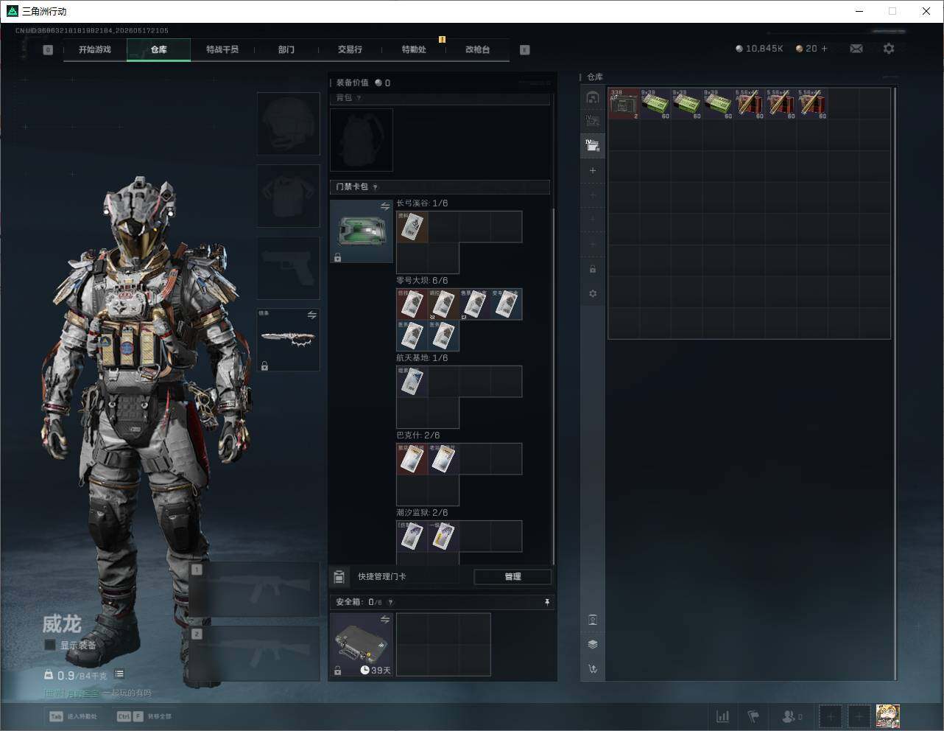944x731 pixels.
Task: Click the 零号大坝: 6/6 label
Action: [x=422, y=281]
